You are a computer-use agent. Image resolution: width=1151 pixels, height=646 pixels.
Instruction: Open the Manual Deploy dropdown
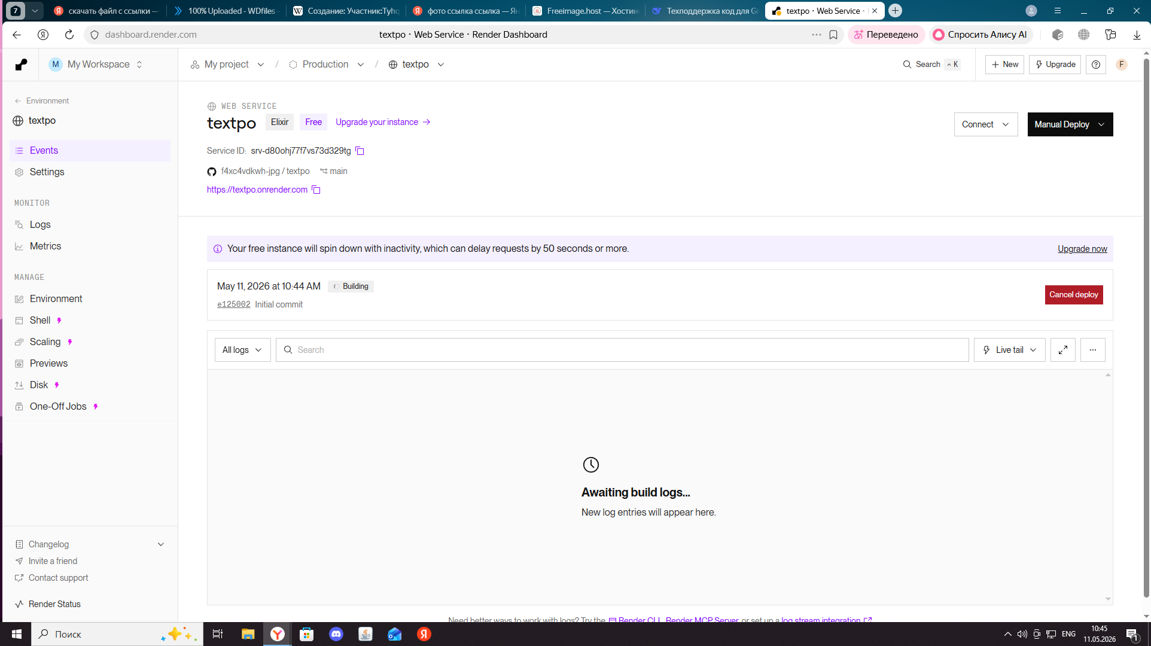(x=1070, y=124)
